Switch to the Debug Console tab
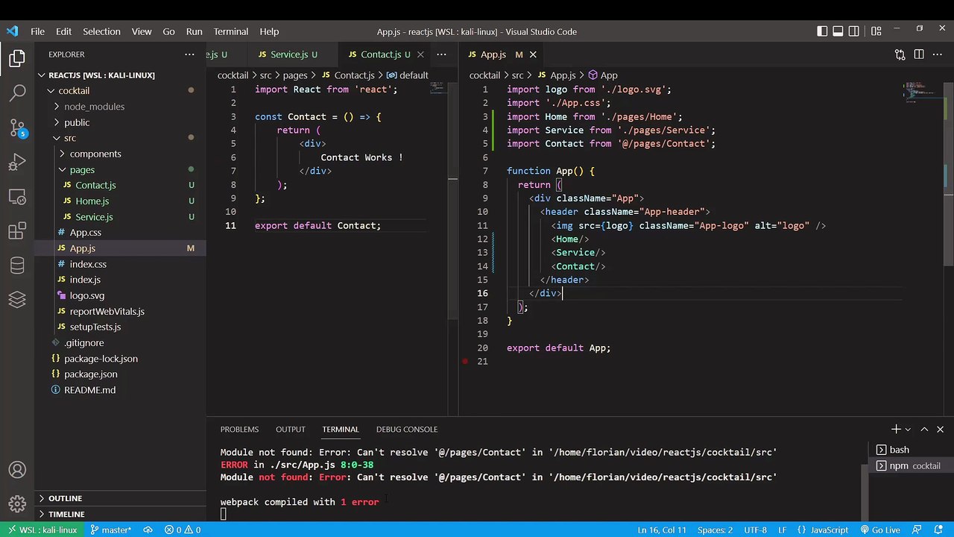Viewport: 954px width, 537px height. tap(407, 429)
